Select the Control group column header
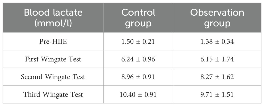 138,18
